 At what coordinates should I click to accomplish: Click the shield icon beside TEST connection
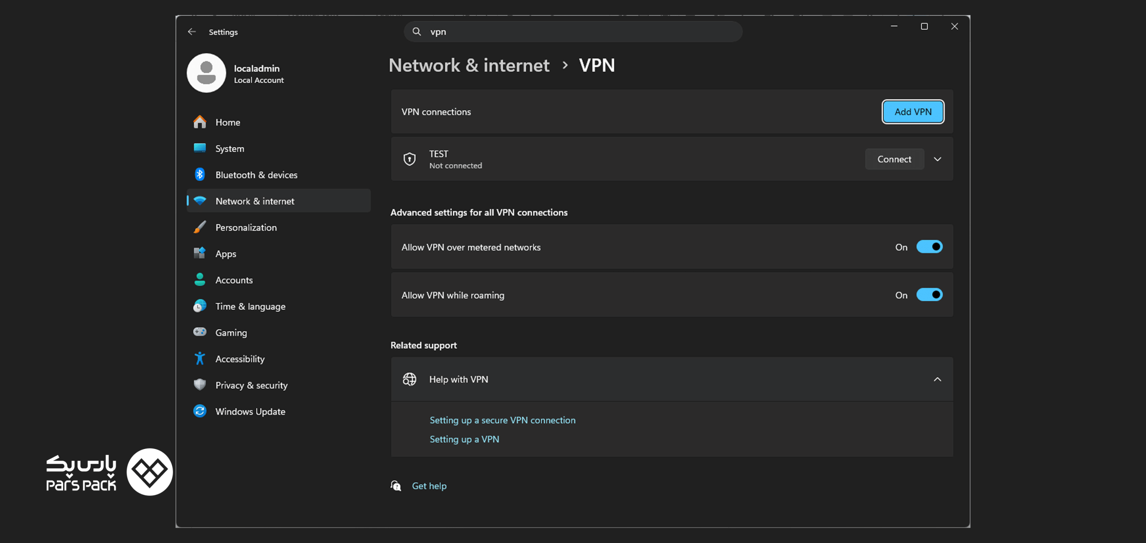click(x=410, y=159)
